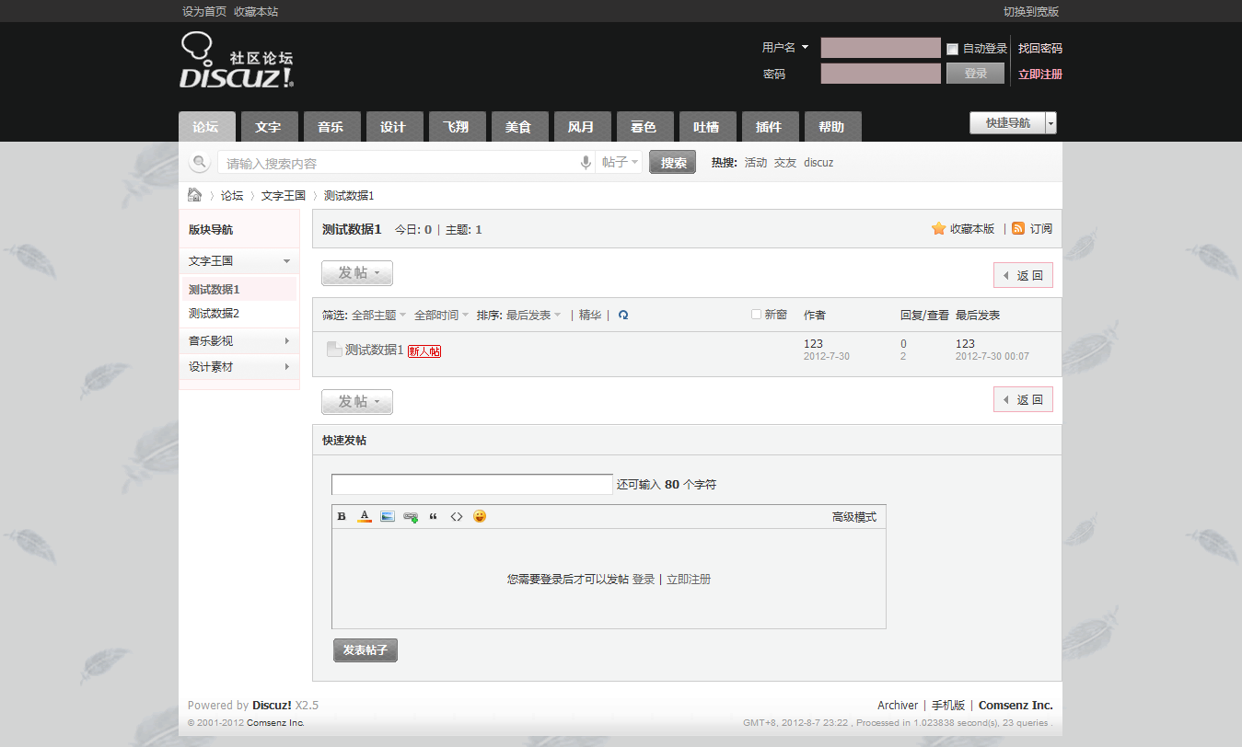
Task: Click the code brackets icon in the editor
Action: click(x=457, y=516)
